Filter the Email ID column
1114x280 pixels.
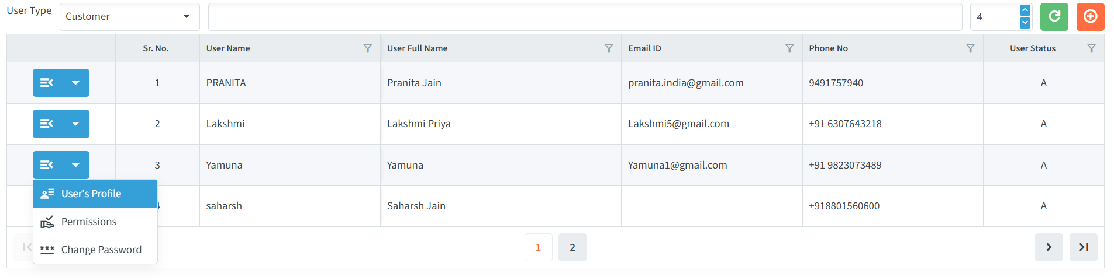tap(789, 48)
